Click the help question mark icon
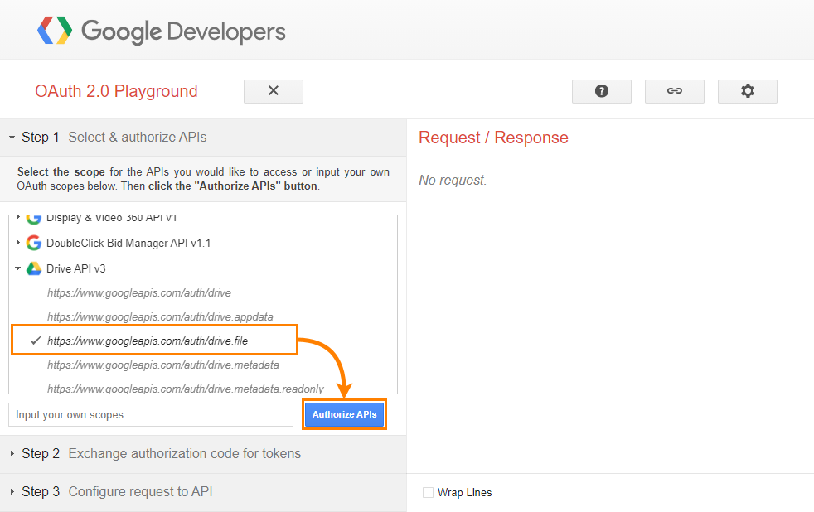 click(x=601, y=91)
